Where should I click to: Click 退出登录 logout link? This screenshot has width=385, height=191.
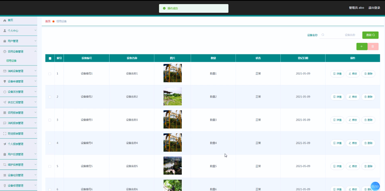(x=374, y=8)
